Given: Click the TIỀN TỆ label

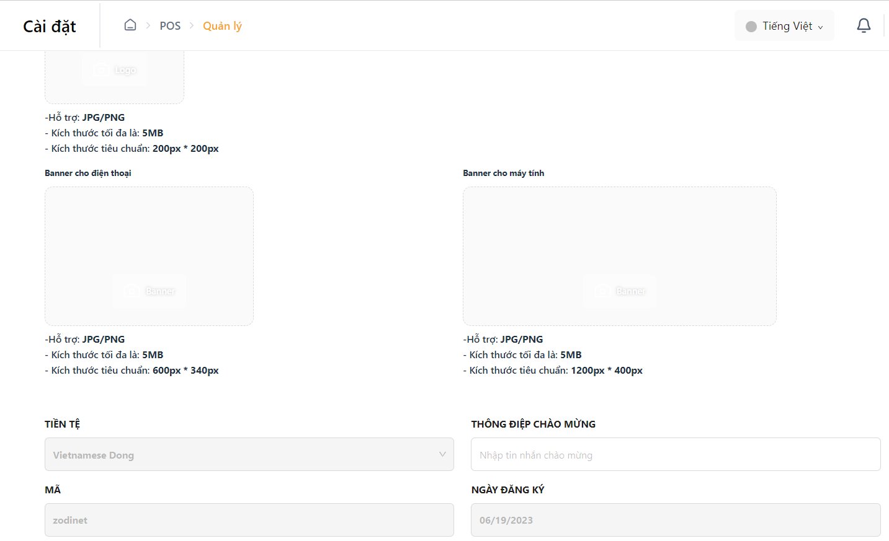Looking at the screenshot, I should click(62, 424).
